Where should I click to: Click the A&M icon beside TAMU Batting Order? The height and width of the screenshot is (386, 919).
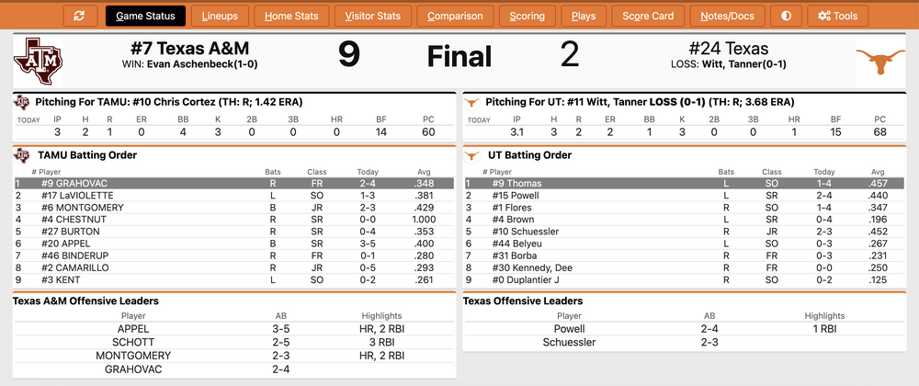pos(21,155)
